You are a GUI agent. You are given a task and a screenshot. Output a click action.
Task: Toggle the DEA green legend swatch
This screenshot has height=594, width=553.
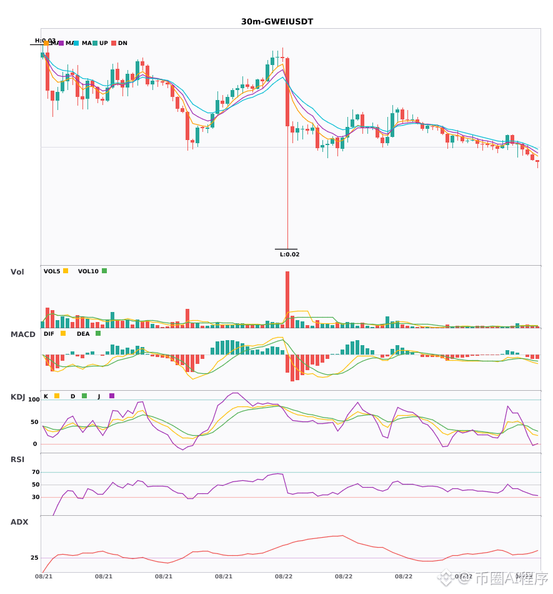98,333
